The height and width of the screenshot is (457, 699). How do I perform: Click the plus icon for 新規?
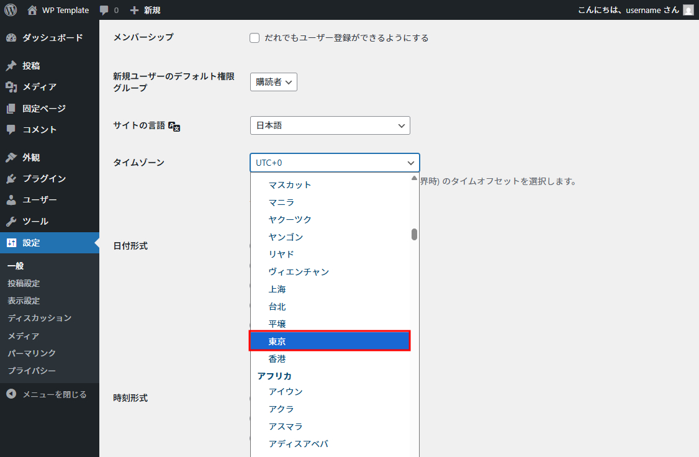click(134, 10)
